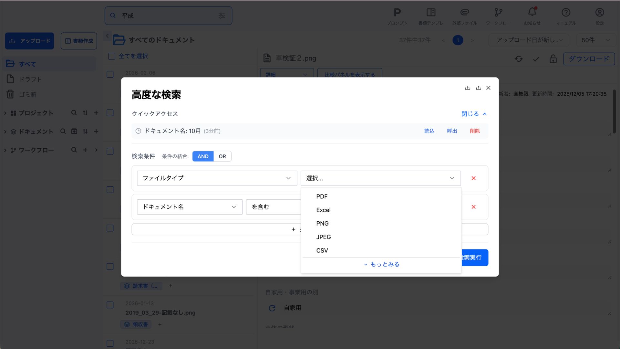Viewport: 620px width, 349px height.
Task: Choose Excel from file type list
Action: point(323,210)
